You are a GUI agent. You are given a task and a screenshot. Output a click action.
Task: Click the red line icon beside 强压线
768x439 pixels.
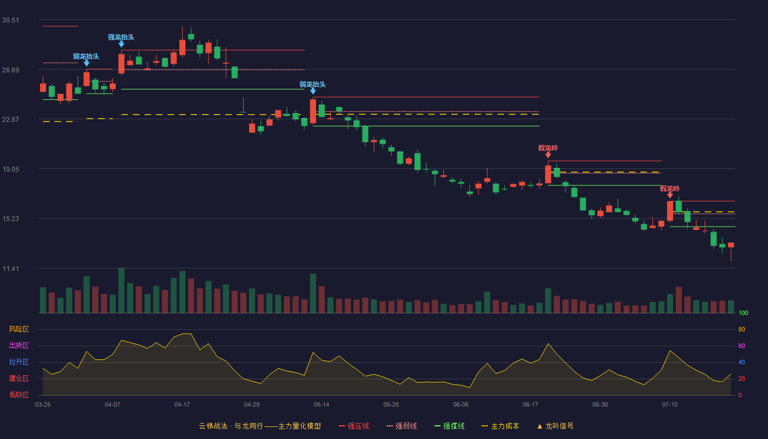coord(342,426)
